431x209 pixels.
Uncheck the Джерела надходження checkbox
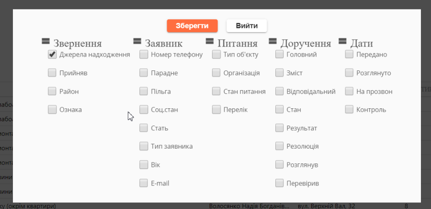(52, 55)
